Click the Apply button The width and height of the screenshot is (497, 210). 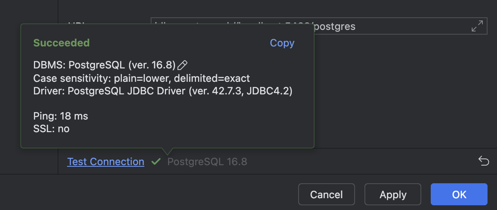(393, 194)
